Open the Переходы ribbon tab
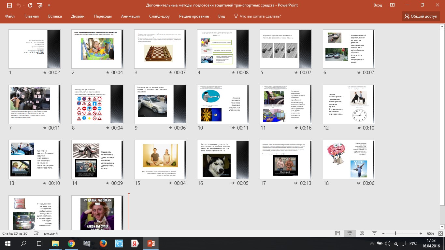This screenshot has width=445, height=250. [103, 16]
